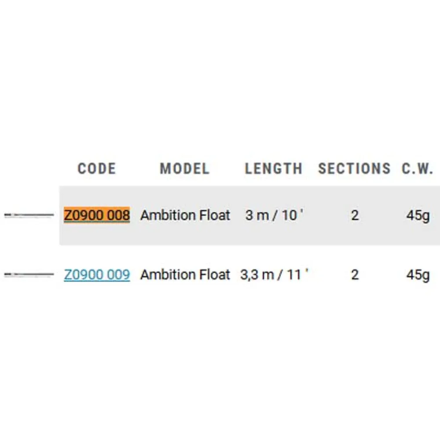Click the 45g value in Z0900 008 row
The height and width of the screenshot is (440, 440).
click(418, 215)
